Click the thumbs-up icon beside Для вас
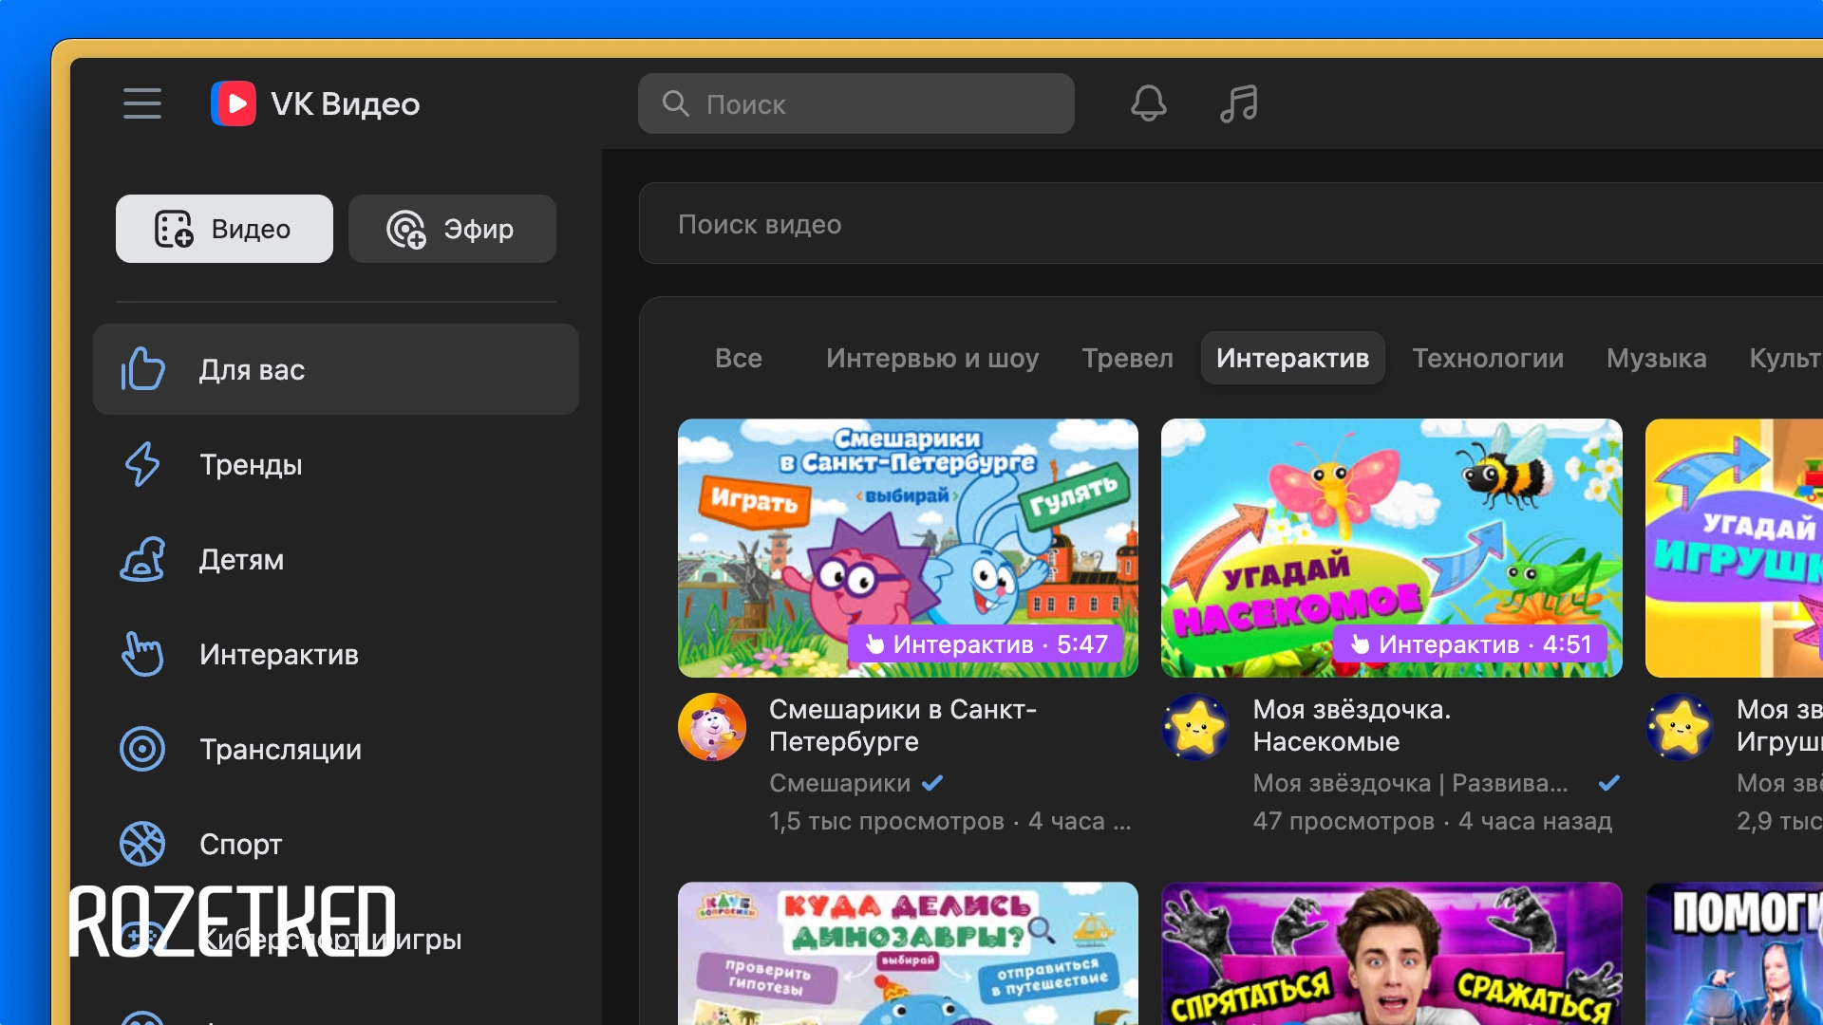 142,369
